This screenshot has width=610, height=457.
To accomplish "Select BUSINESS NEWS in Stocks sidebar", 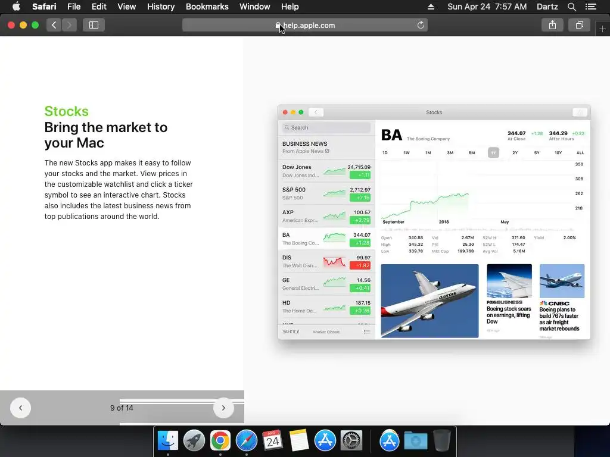I will pyautogui.click(x=326, y=148).
